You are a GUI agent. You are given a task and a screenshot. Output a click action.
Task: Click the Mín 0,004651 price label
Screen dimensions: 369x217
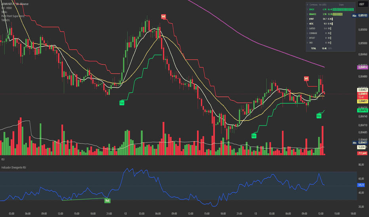(359, 143)
